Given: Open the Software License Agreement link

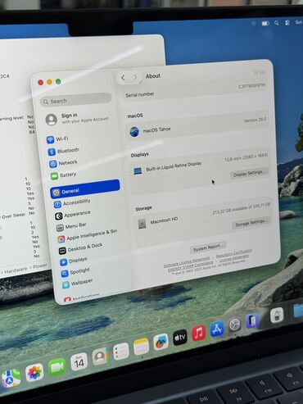Looking at the screenshot, I should click(187, 262).
